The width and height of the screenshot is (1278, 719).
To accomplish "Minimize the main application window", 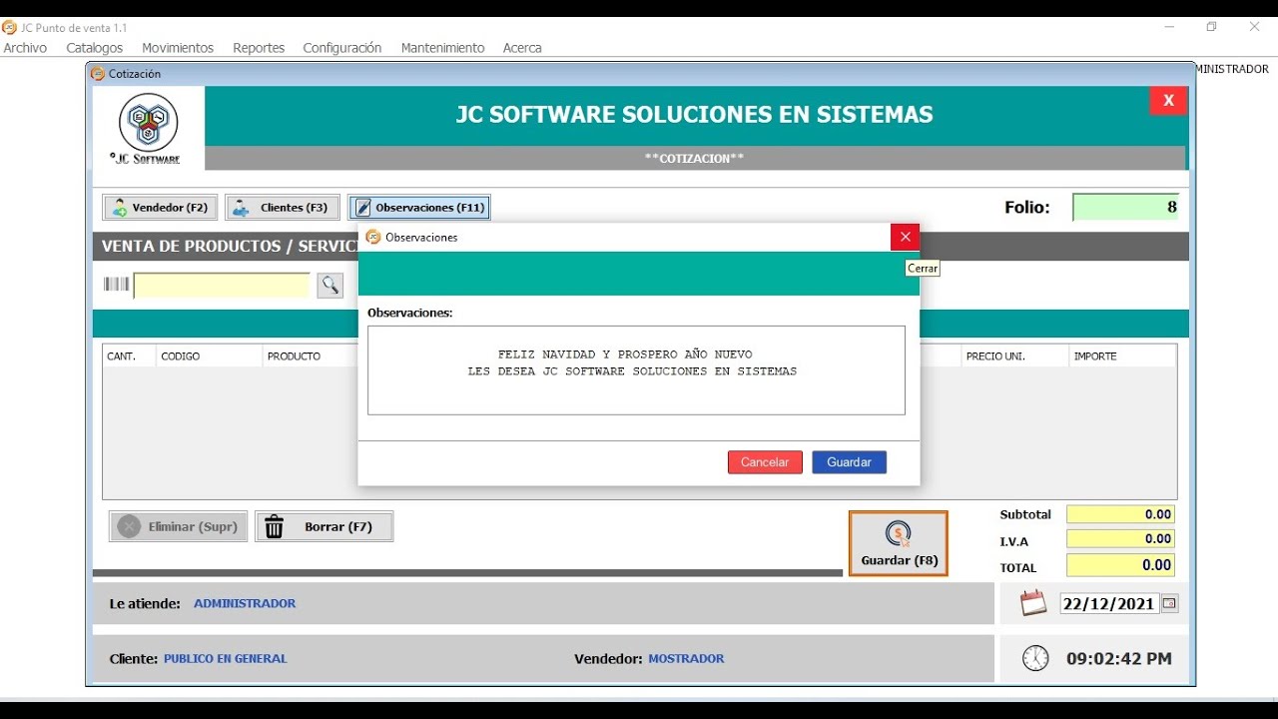I will pyautogui.click(x=1169, y=27).
